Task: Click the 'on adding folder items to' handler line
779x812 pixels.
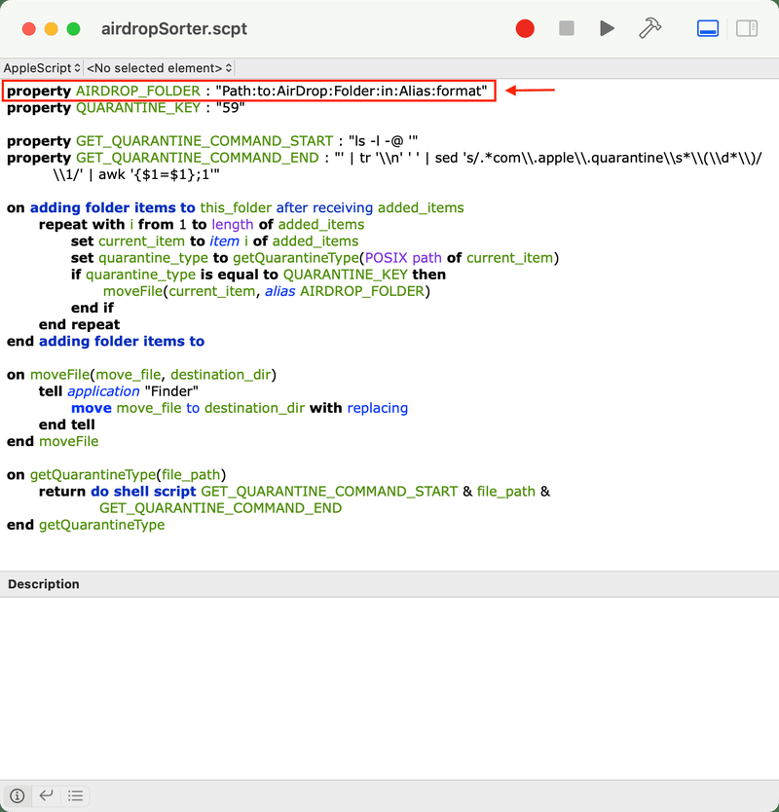Action: coord(235,207)
